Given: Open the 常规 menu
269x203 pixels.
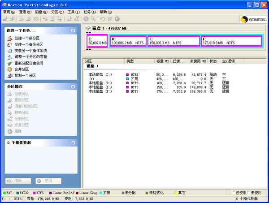Looking at the screenshot, I should click(x=9, y=12).
